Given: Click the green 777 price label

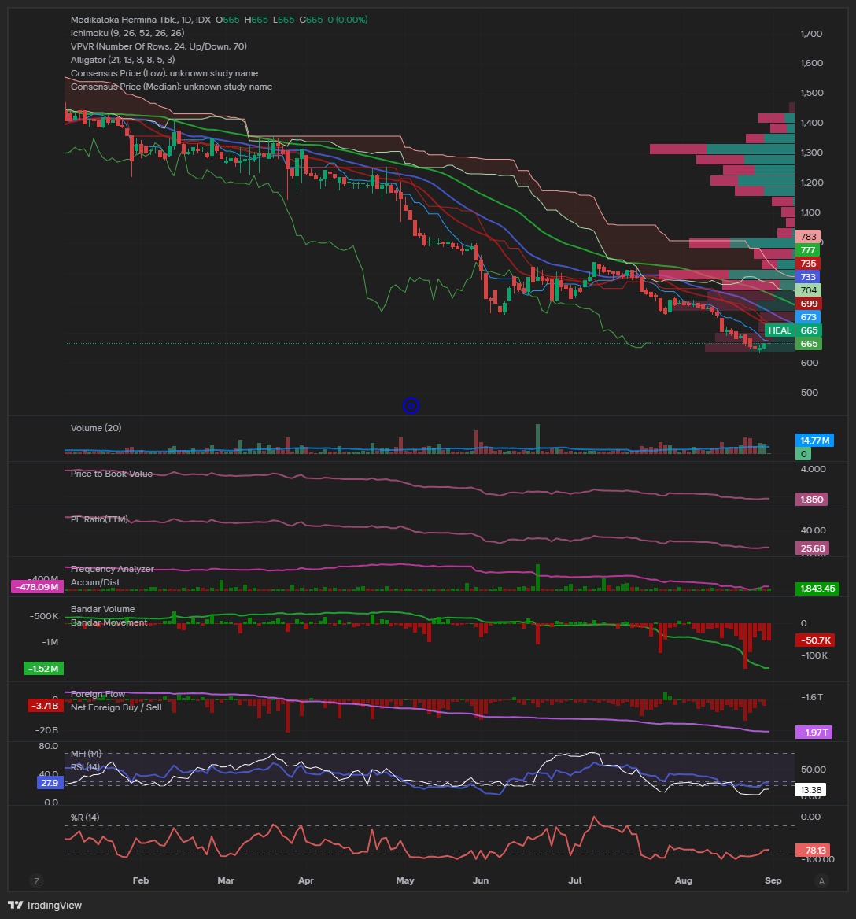Looking at the screenshot, I should pyautogui.click(x=808, y=250).
